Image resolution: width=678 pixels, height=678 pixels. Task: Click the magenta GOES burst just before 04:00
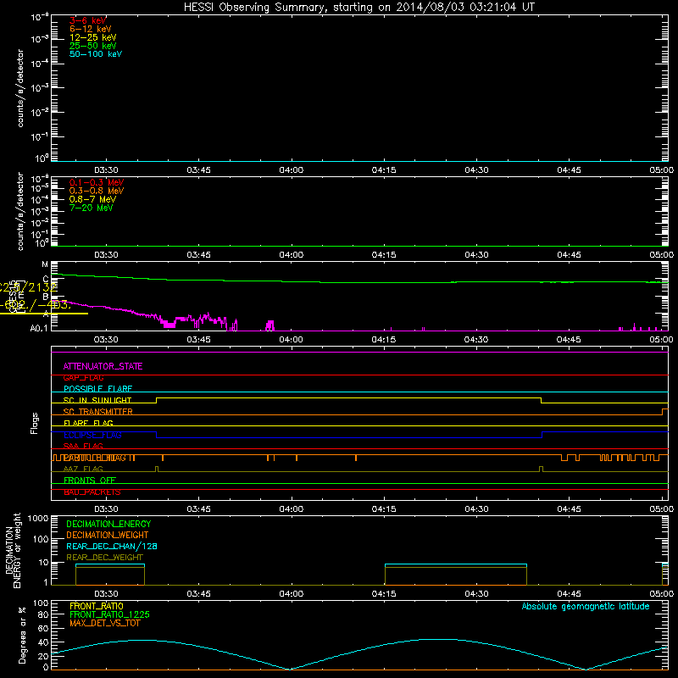270,325
